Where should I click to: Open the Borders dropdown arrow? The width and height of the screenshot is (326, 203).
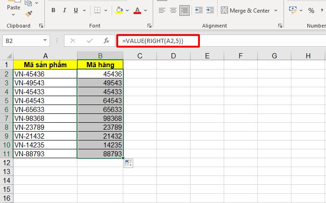[x=106, y=10]
